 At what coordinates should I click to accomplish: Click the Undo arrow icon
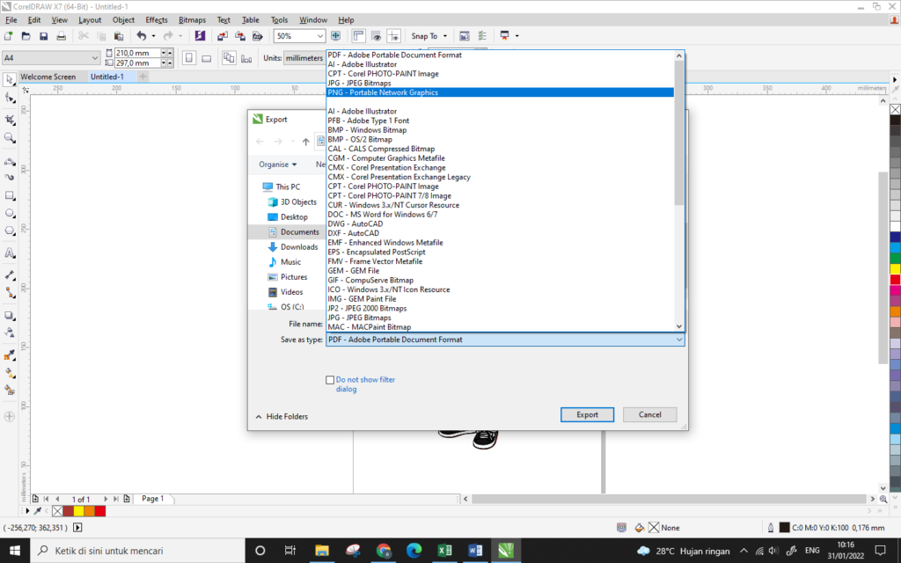(141, 36)
